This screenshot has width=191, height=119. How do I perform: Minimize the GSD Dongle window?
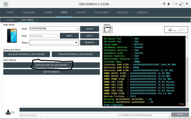[x=176, y=4]
